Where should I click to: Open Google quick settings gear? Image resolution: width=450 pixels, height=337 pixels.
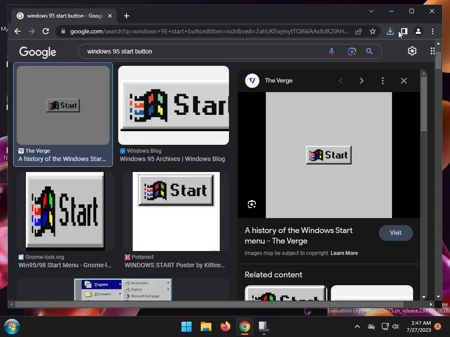pyautogui.click(x=412, y=51)
